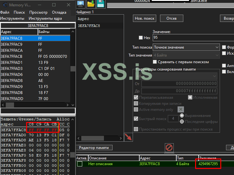
Task: Select disassembler row 3EFA7FFAC9
Action: pyautogui.click(x=35, y=44)
